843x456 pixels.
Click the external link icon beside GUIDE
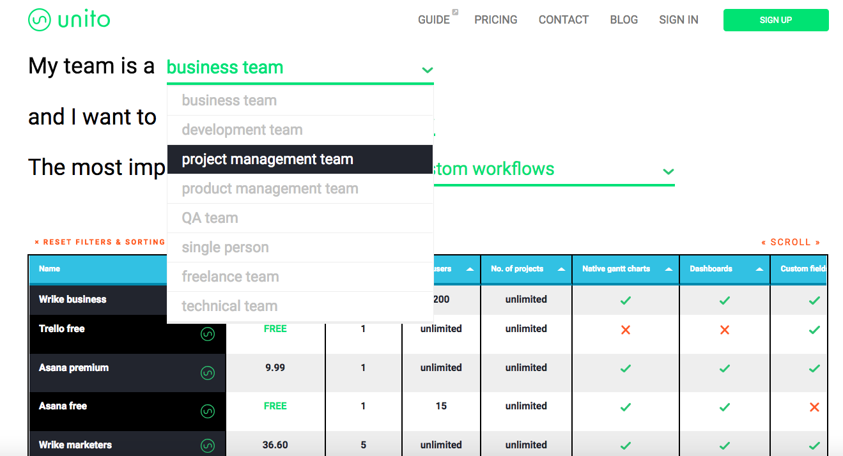pyautogui.click(x=455, y=11)
